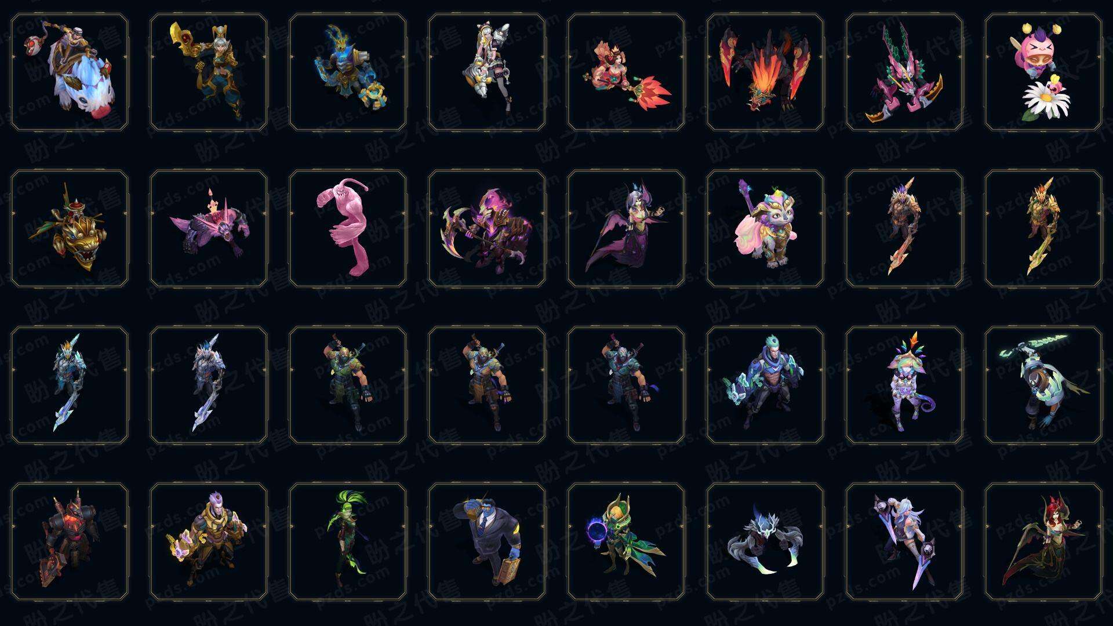This screenshot has width=1113, height=626.
Task: Open the wolf-headed twin blades skin
Action: coord(765,542)
